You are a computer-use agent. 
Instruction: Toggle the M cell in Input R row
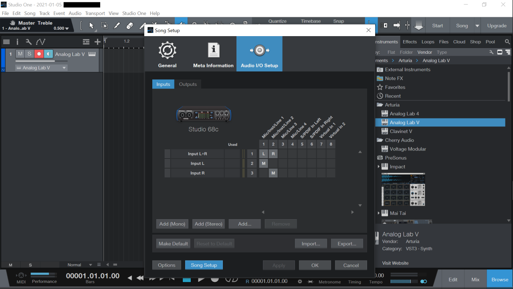(x=273, y=173)
